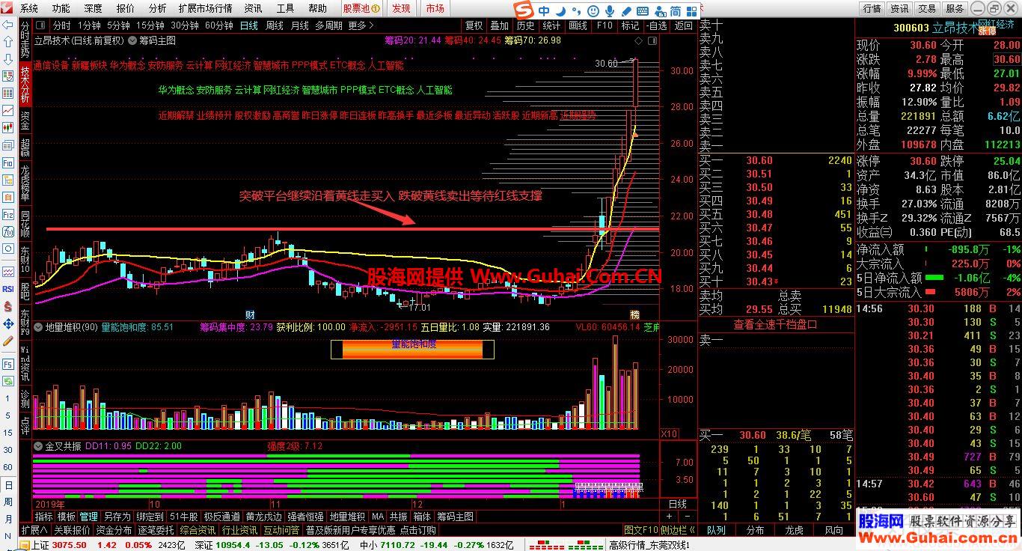Click 查看全速千档盘口 link
Viewport: 1022px width, 551px height.
[x=775, y=324]
